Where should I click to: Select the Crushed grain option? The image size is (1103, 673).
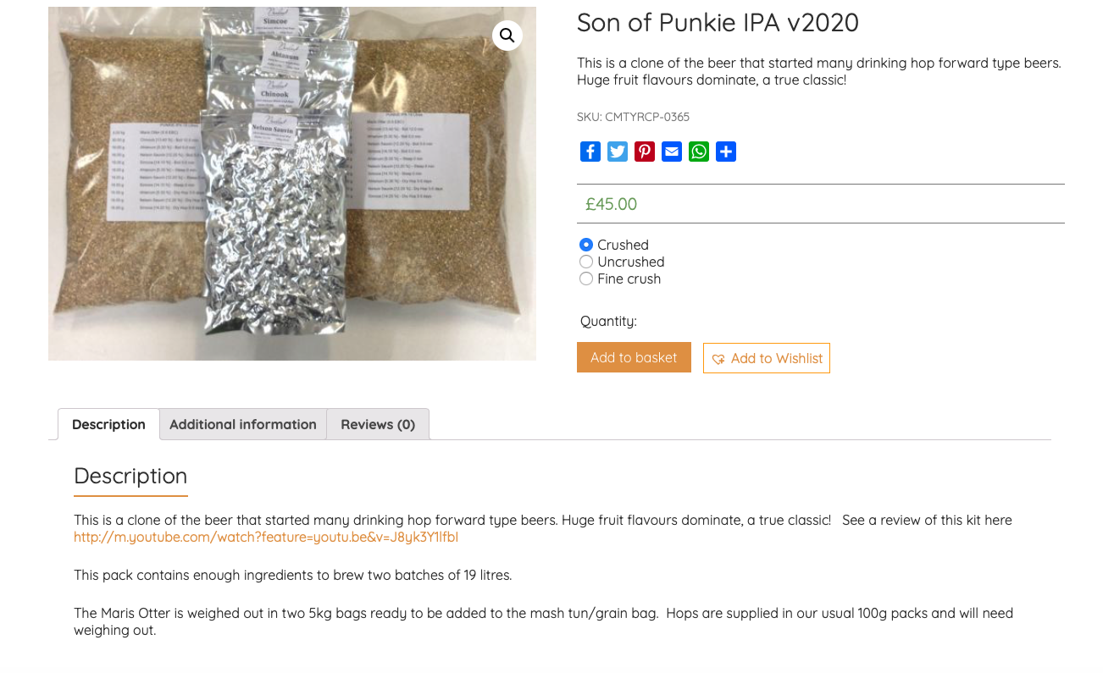[x=586, y=245]
